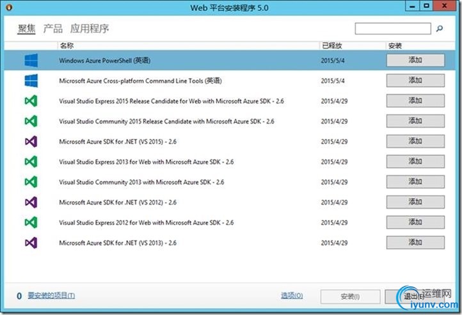This screenshot has width=462, height=315.
Task: Add Visual Studio Community 2015 Release Candidate
Action: point(415,121)
